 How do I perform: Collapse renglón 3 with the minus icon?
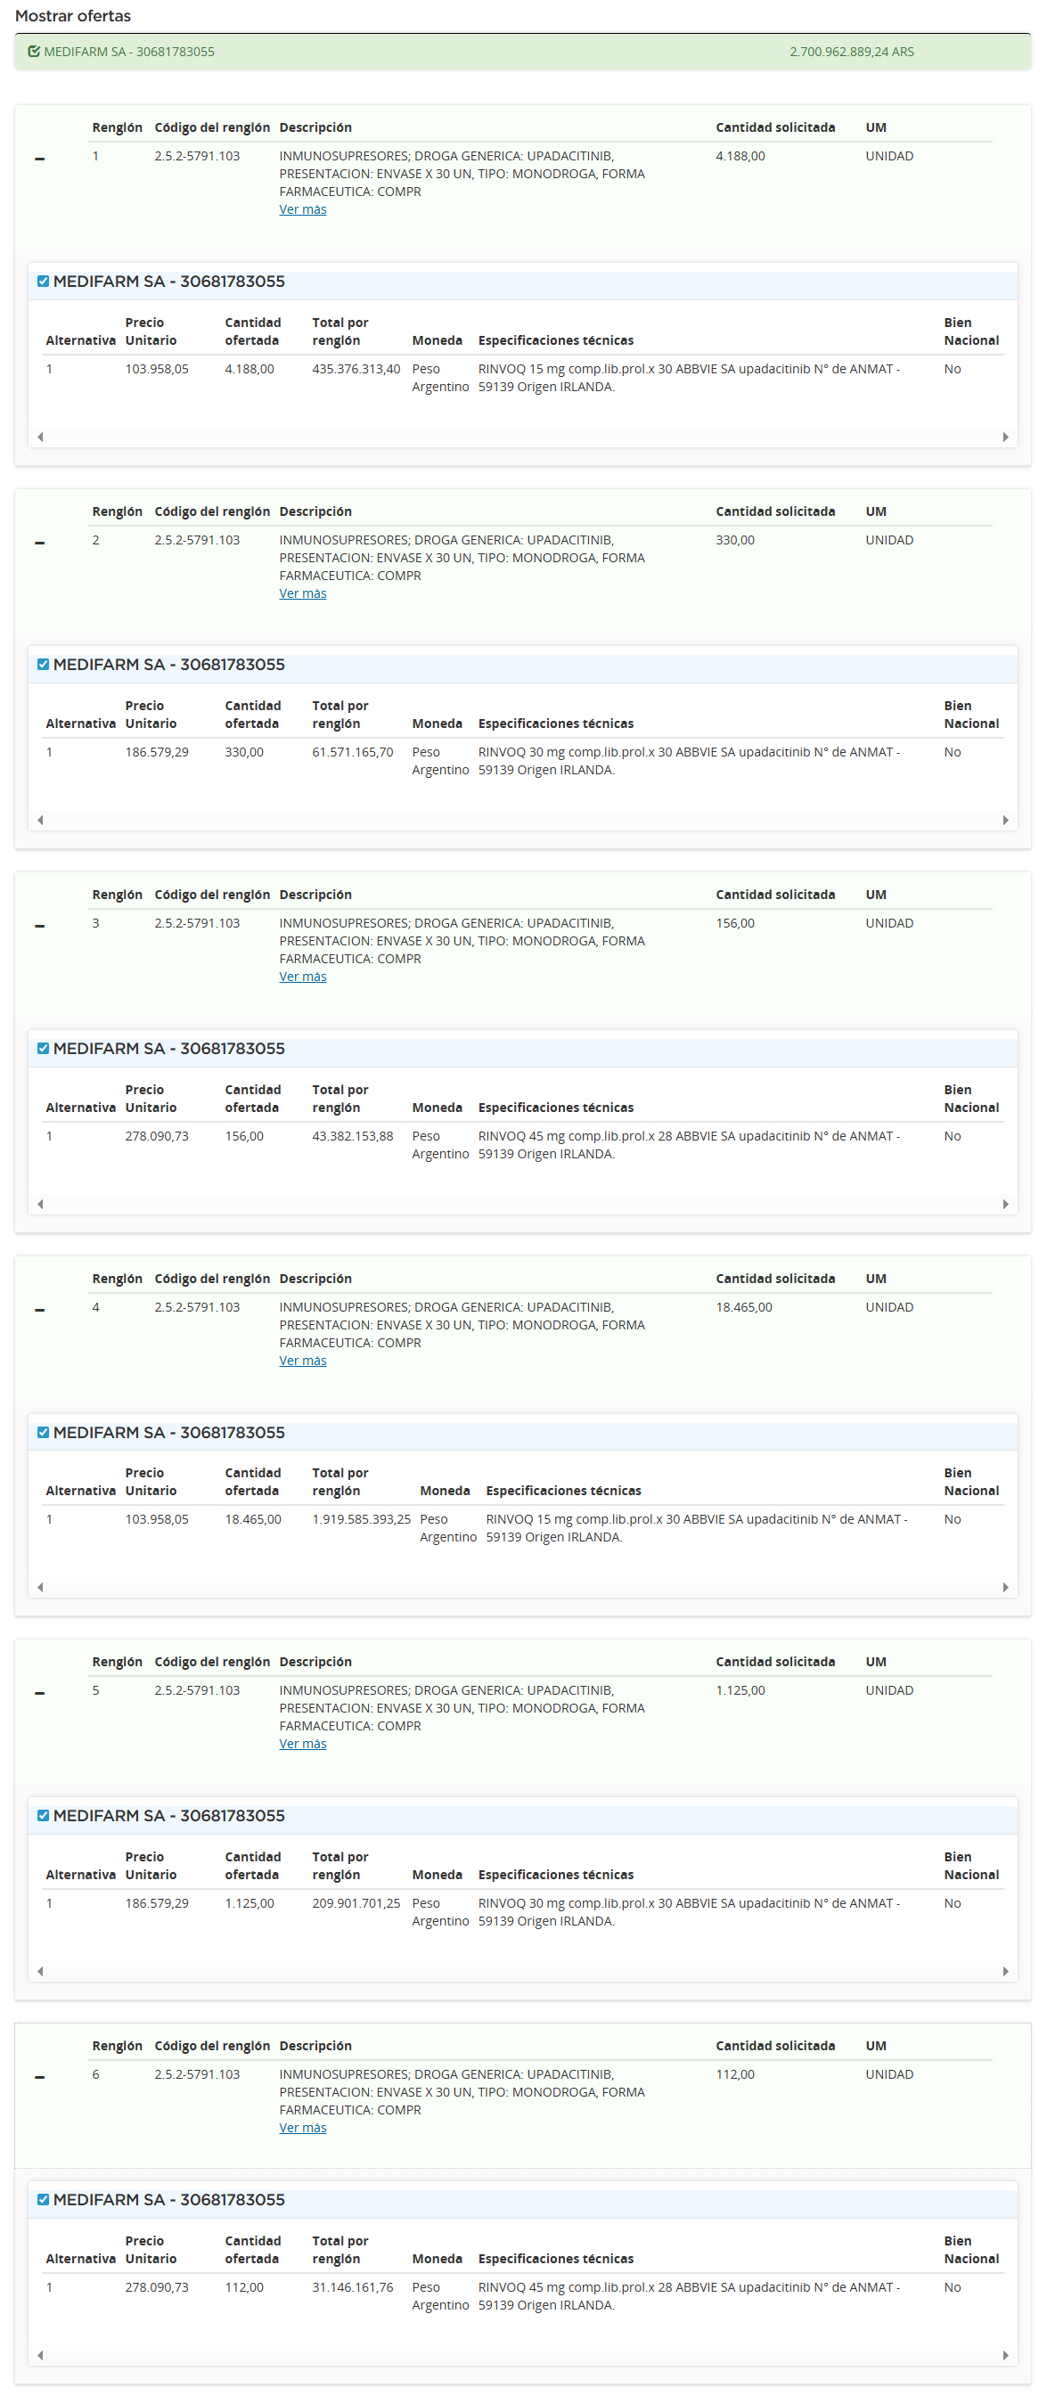click(x=39, y=926)
